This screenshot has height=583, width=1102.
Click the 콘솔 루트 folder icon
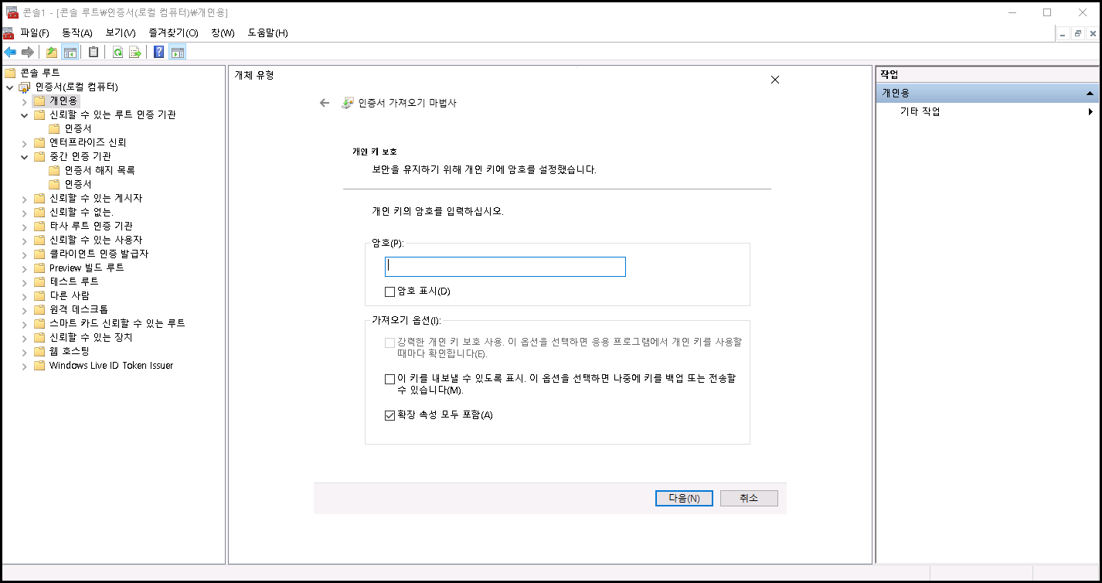(9, 73)
